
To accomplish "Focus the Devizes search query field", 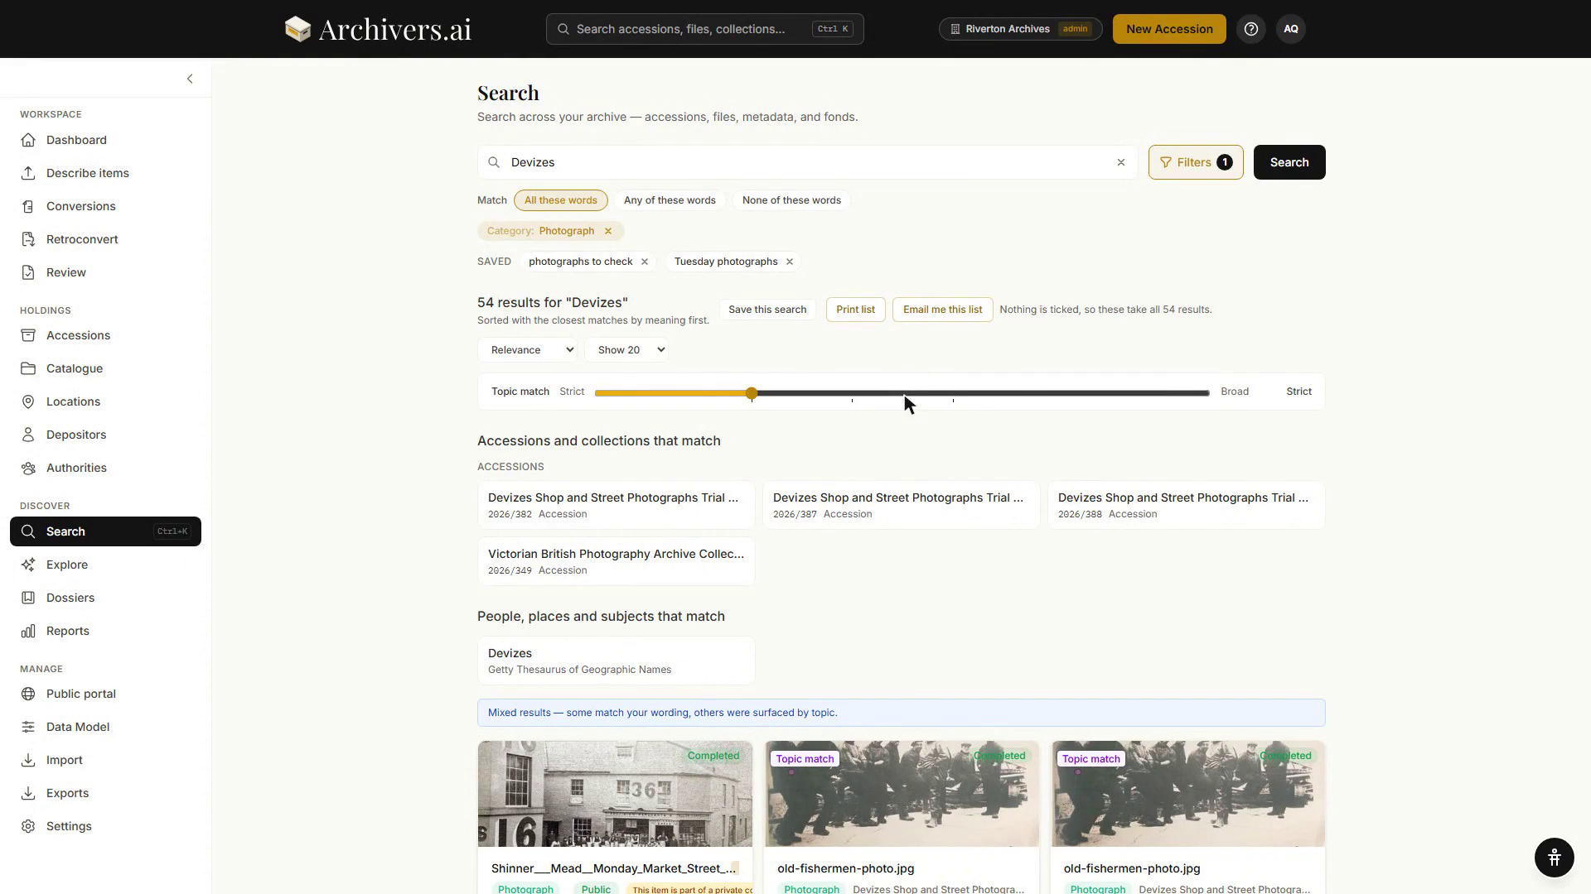I will pos(807,162).
